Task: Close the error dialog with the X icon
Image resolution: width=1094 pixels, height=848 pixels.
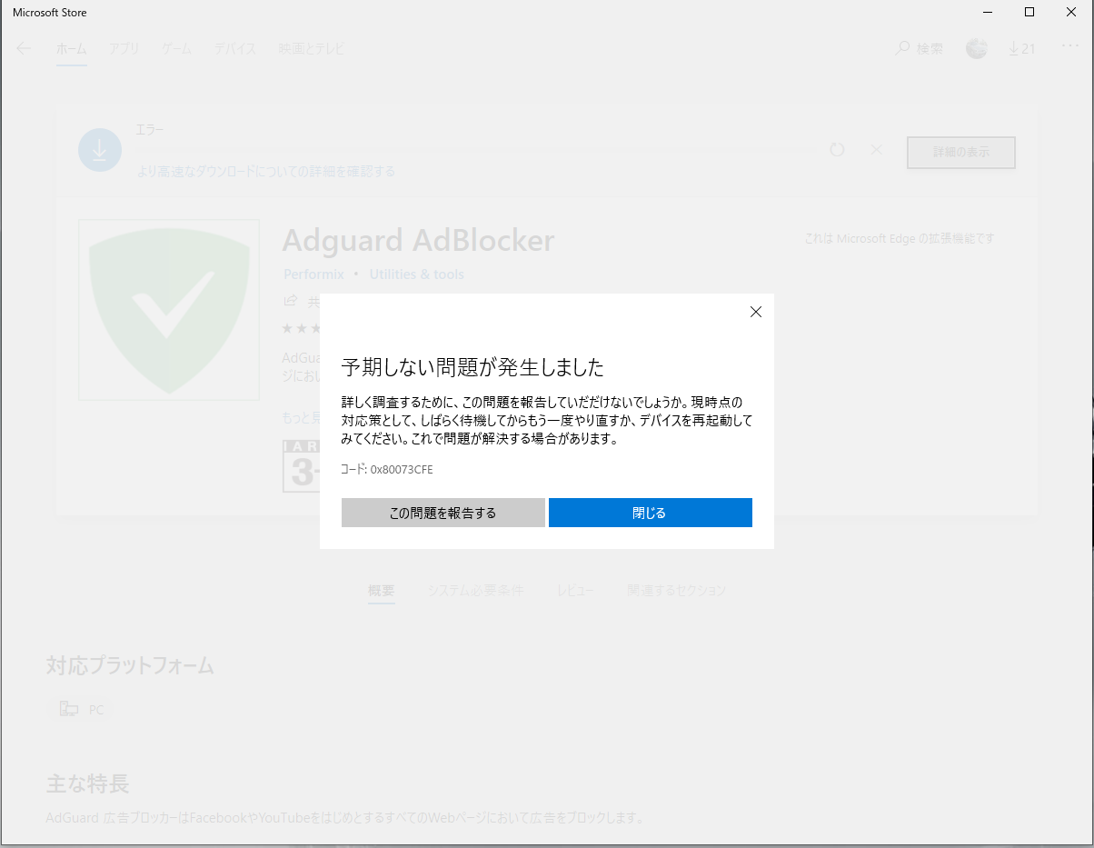Action: pyautogui.click(x=755, y=312)
